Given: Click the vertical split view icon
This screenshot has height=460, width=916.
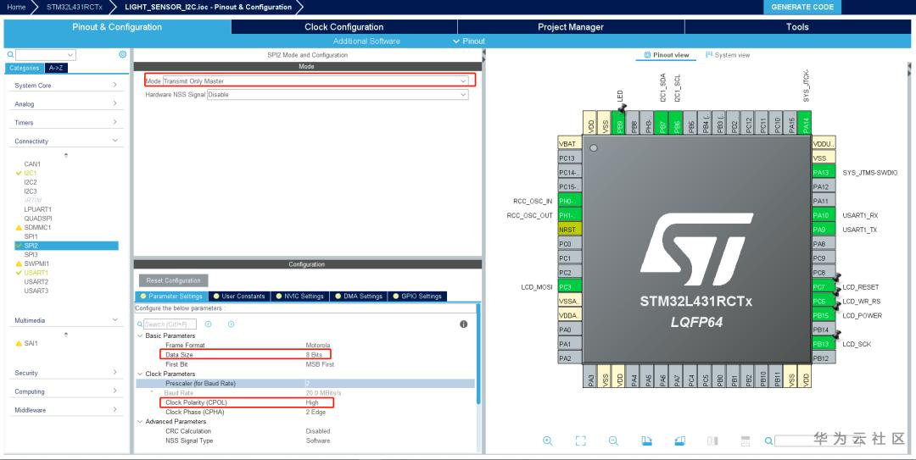Looking at the screenshot, I should click(712, 441).
